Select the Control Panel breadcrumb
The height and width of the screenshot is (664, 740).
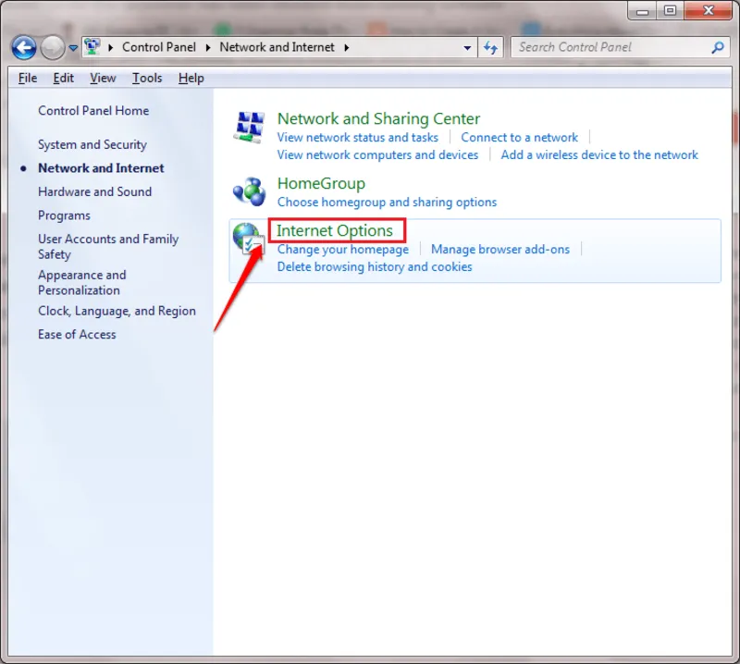click(x=158, y=47)
